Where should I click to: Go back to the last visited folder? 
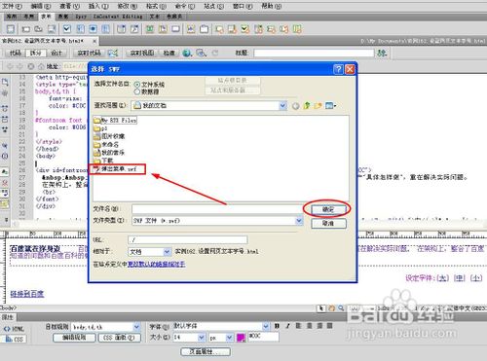coord(295,106)
